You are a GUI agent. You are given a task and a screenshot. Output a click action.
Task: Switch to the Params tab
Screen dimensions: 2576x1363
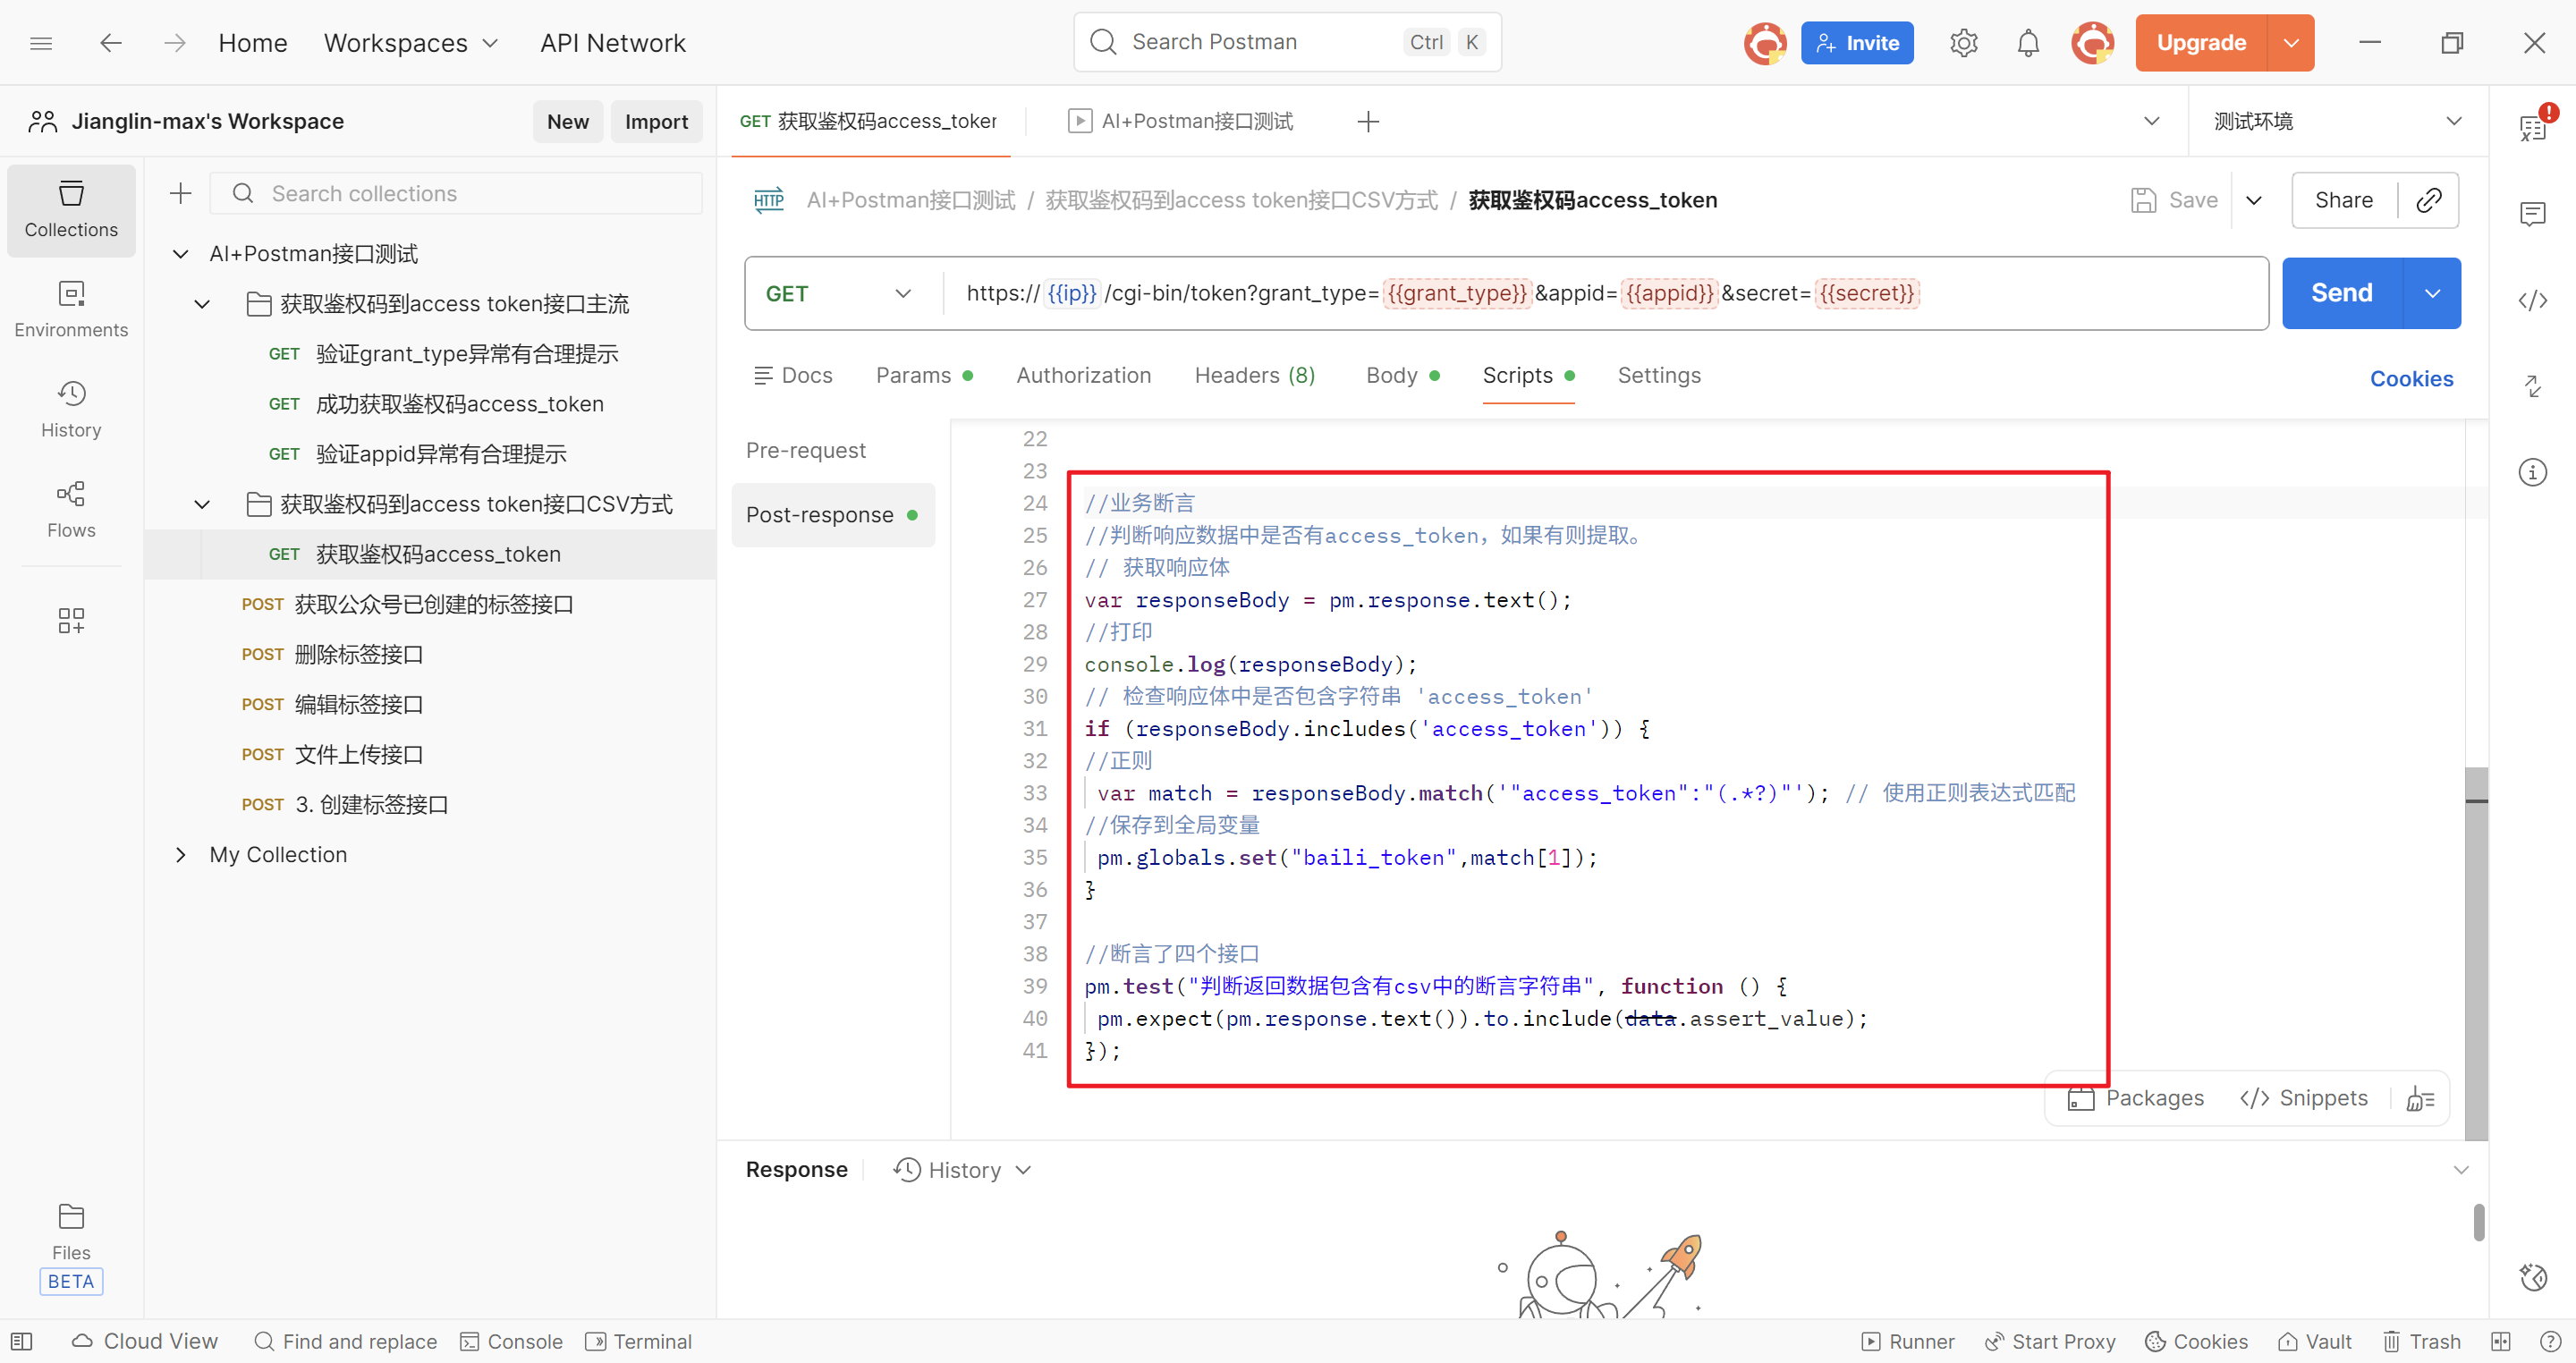[924, 375]
